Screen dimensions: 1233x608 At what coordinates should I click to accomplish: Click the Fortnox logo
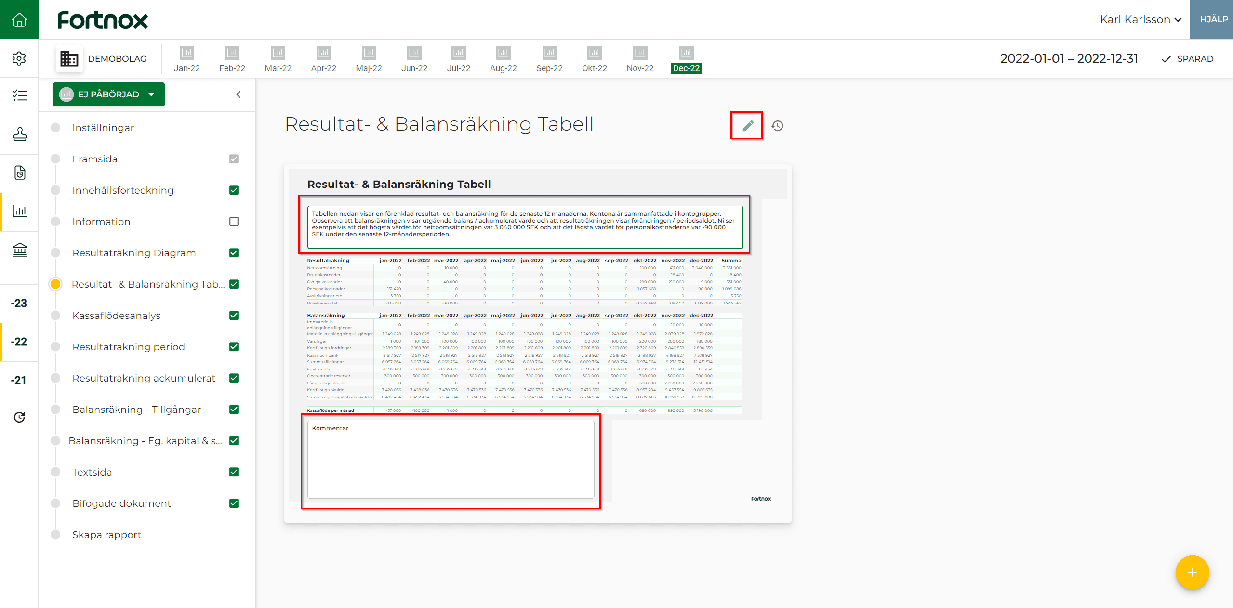[x=103, y=20]
